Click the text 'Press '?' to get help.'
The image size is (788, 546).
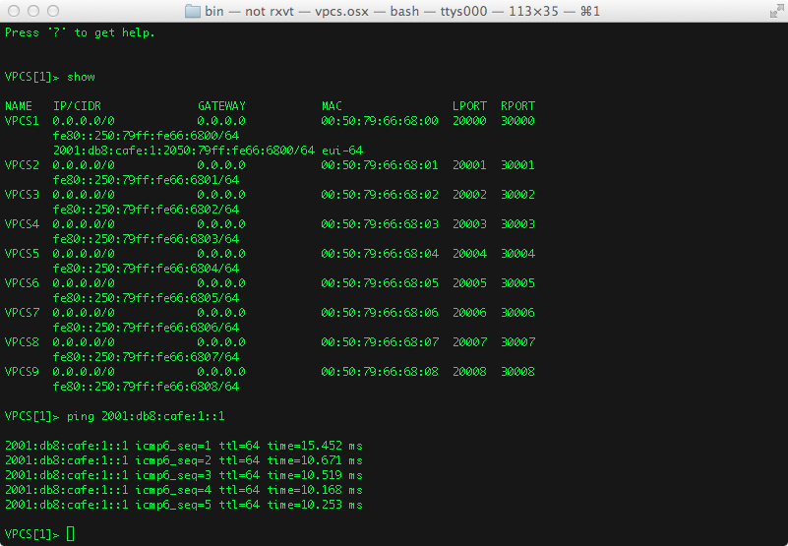click(80, 32)
